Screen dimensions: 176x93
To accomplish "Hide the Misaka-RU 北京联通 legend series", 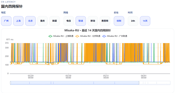I will [88, 36].
